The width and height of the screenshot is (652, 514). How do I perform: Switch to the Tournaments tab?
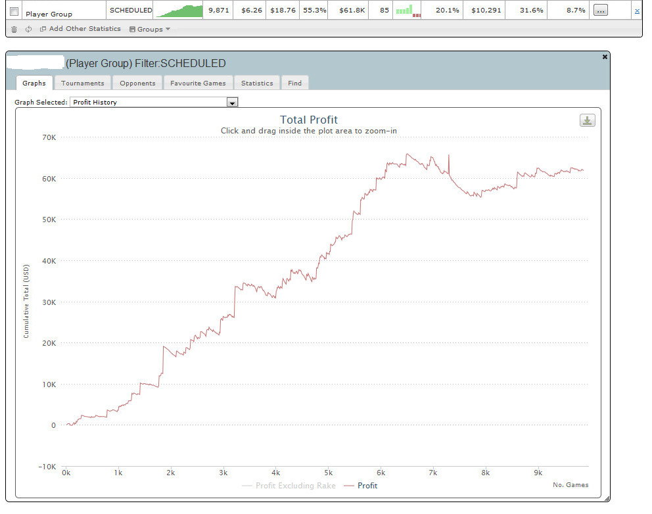[x=83, y=83]
